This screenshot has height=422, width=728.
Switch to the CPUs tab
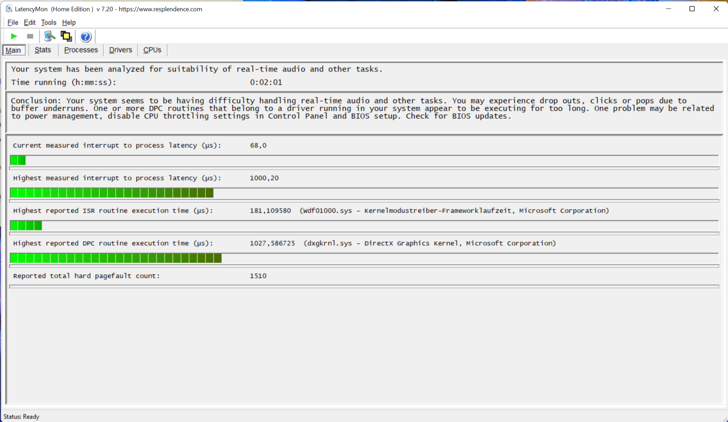(x=152, y=50)
